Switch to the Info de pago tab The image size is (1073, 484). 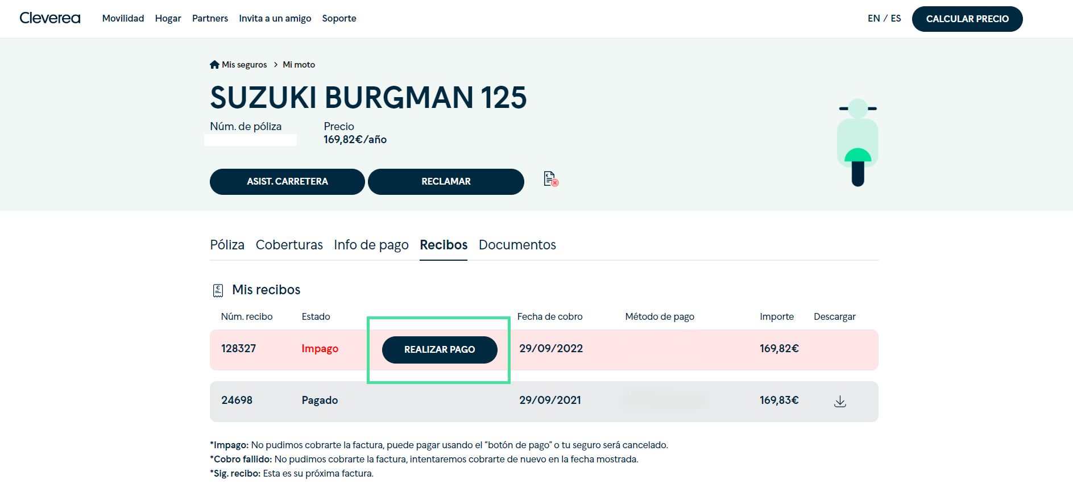pyautogui.click(x=371, y=245)
